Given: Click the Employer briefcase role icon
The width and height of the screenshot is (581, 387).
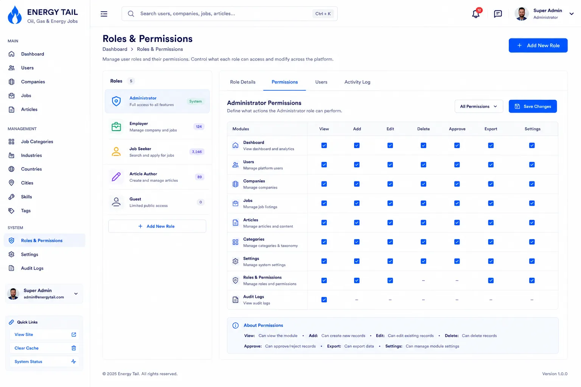Looking at the screenshot, I should tap(117, 127).
